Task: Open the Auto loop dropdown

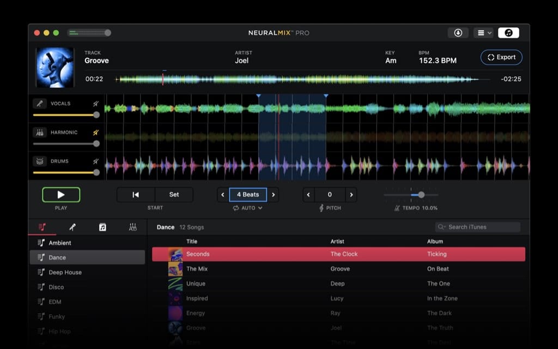Action: 248,207
